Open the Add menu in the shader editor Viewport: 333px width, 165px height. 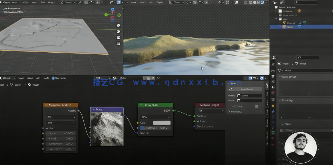[38, 78]
